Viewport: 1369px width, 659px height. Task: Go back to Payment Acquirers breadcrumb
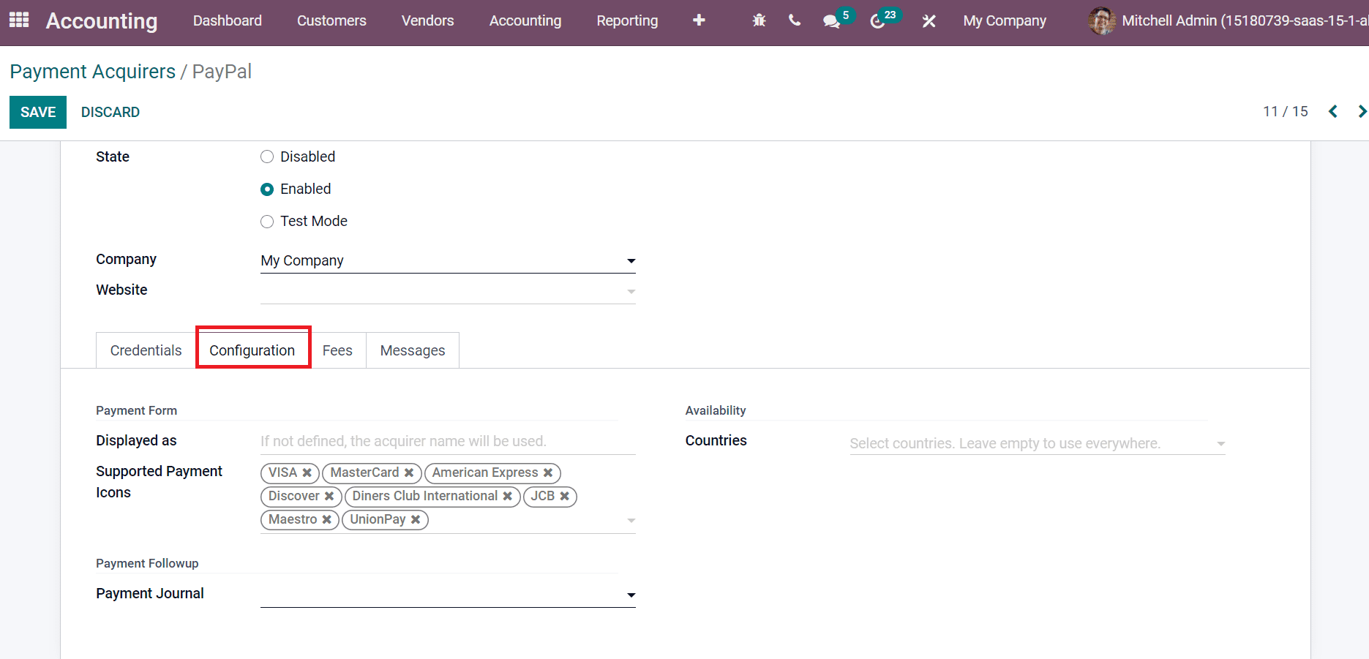(93, 72)
